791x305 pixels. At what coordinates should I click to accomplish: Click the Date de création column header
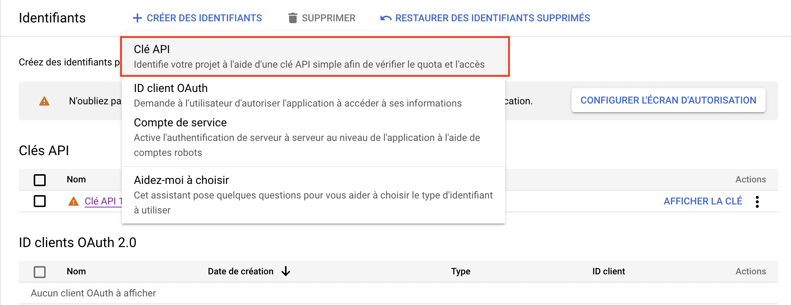pos(240,271)
